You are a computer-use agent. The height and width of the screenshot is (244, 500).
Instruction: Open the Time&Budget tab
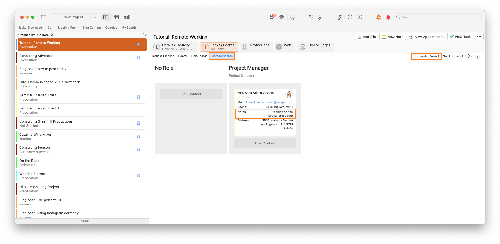(315, 47)
